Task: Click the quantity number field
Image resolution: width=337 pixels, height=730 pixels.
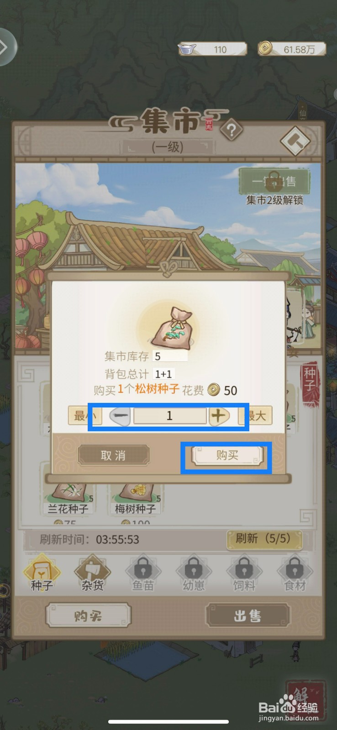Action: 169,416
